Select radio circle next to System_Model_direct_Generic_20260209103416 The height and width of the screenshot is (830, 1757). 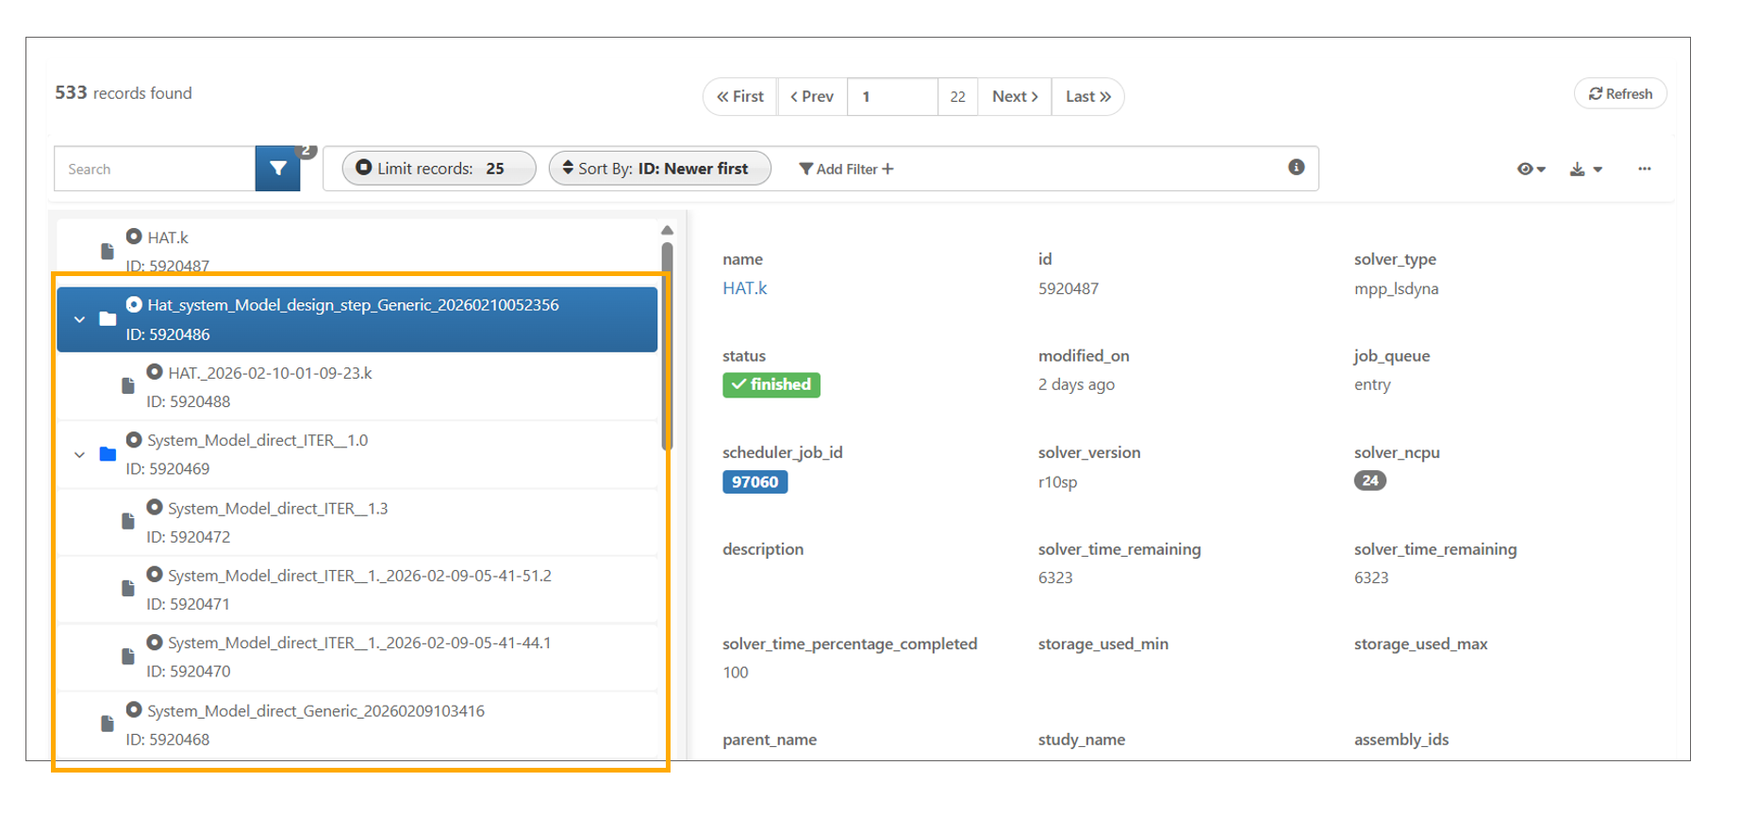(x=134, y=709)
